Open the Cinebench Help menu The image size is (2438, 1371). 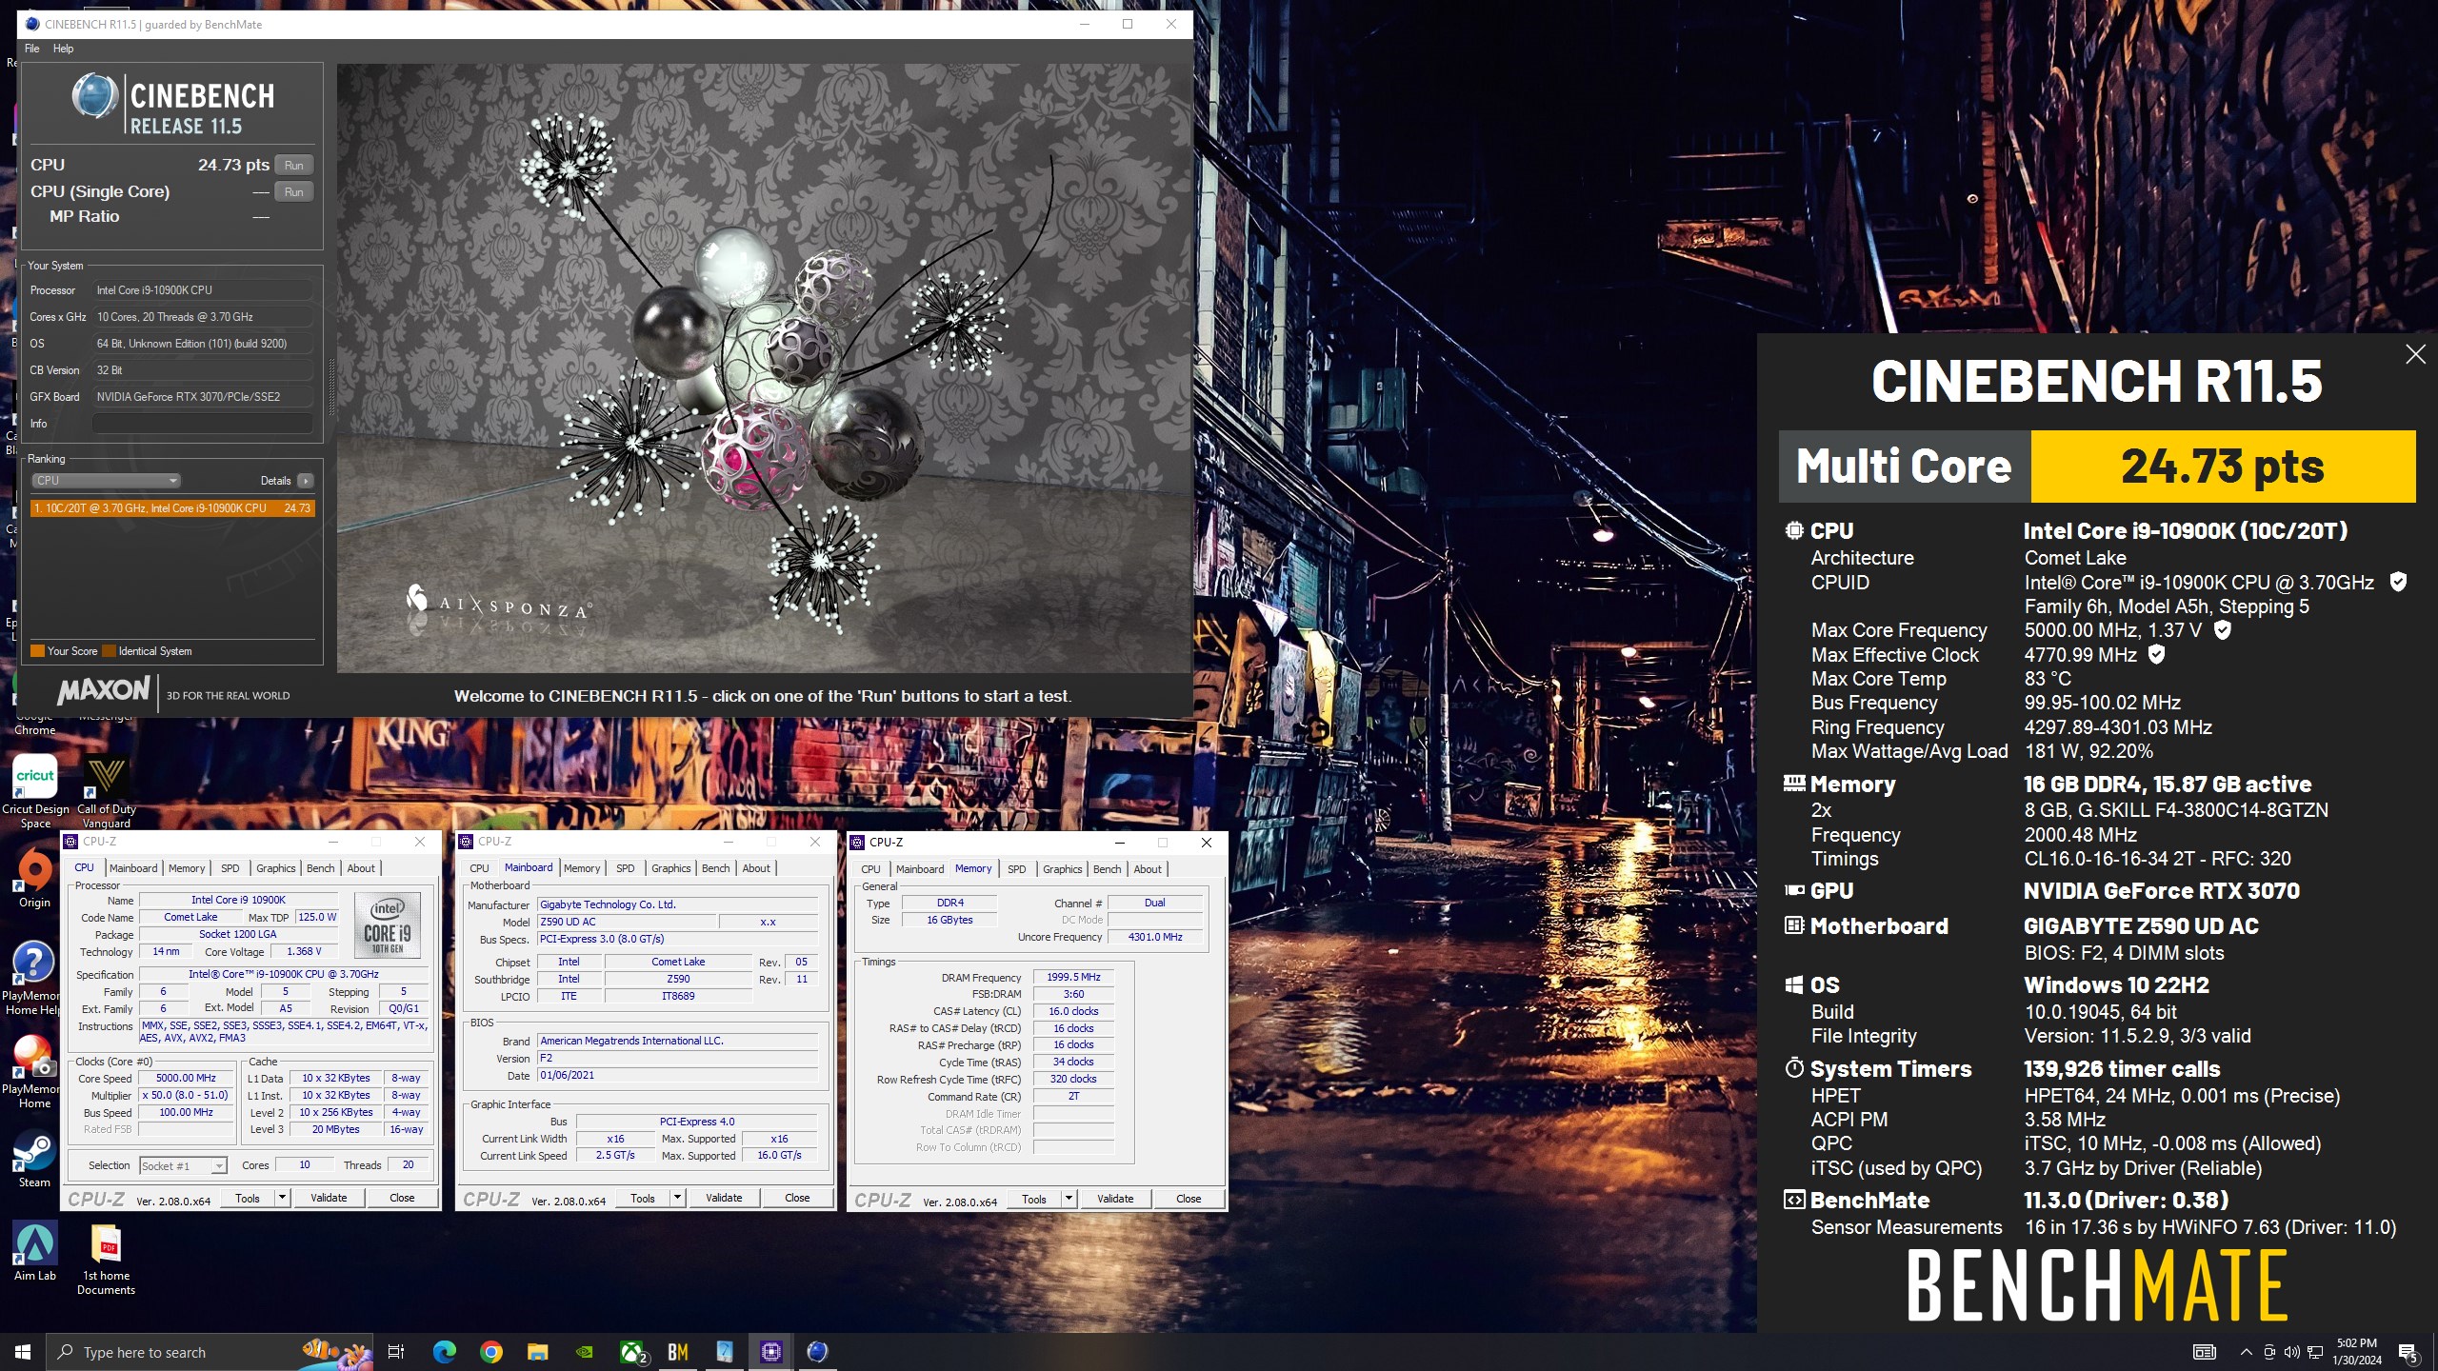tap(63, 49)
